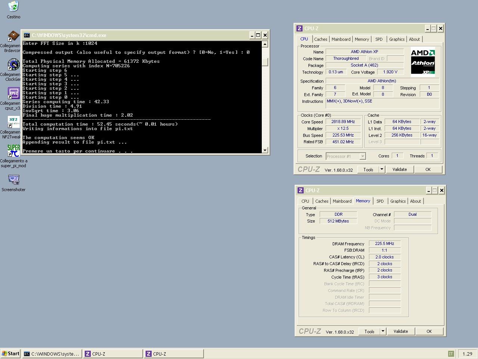Open the ClockGen desktop shortcut
This screenshot has height=359, width=478.
(13, 65)
